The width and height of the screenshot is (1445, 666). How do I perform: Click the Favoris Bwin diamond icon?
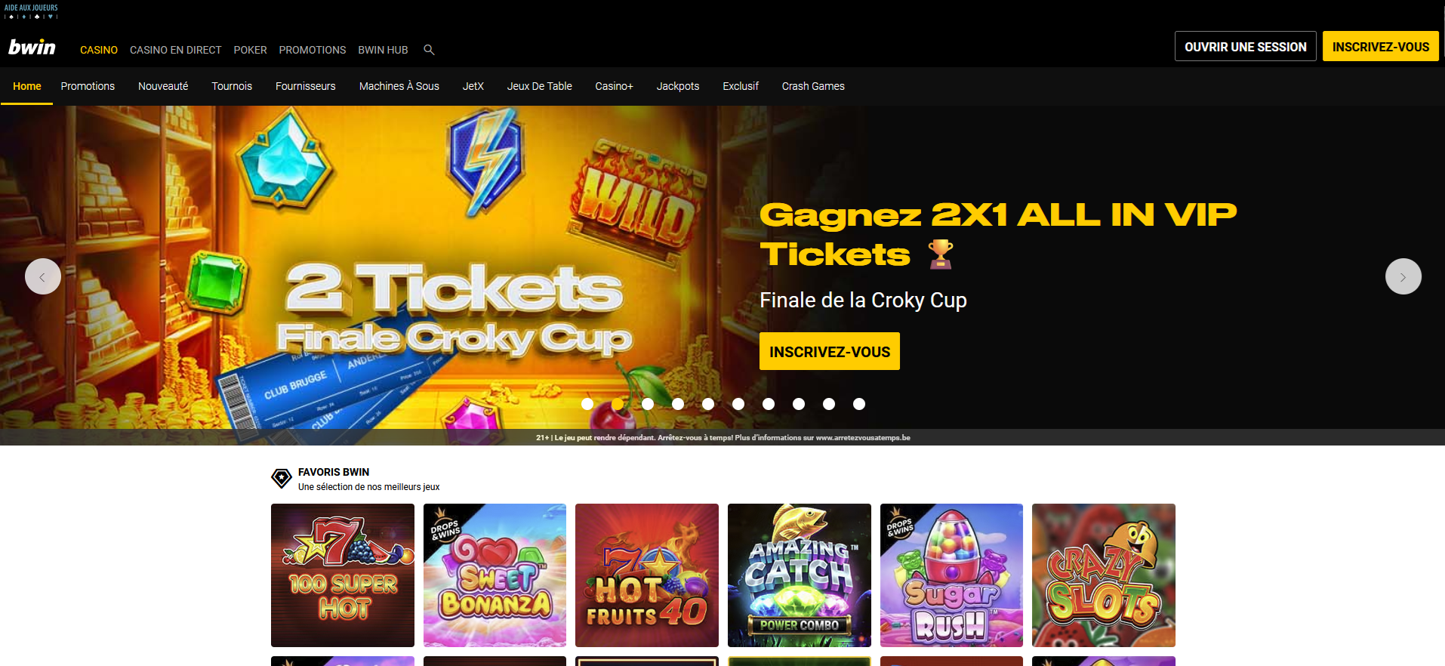tap(282, 478)
